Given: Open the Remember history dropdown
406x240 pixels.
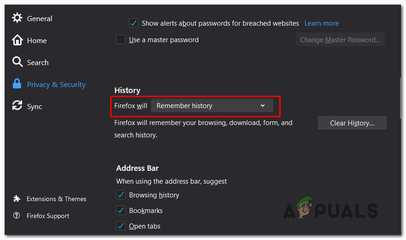Looking at the screenshot, I should 212,106.
